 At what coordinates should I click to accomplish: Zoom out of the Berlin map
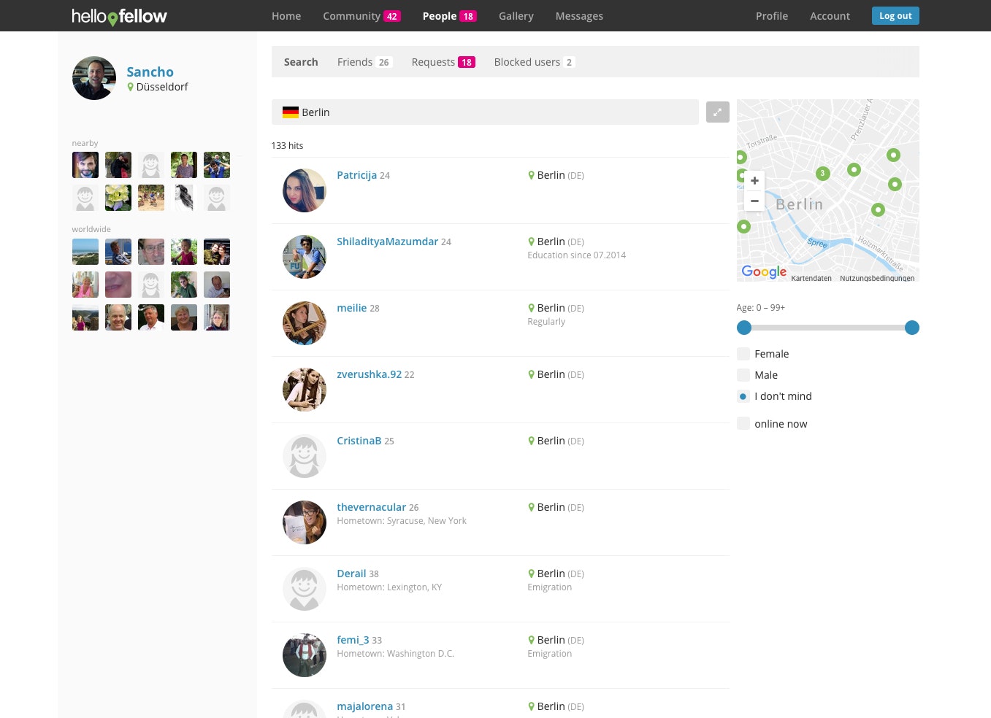tap(754, 201)
